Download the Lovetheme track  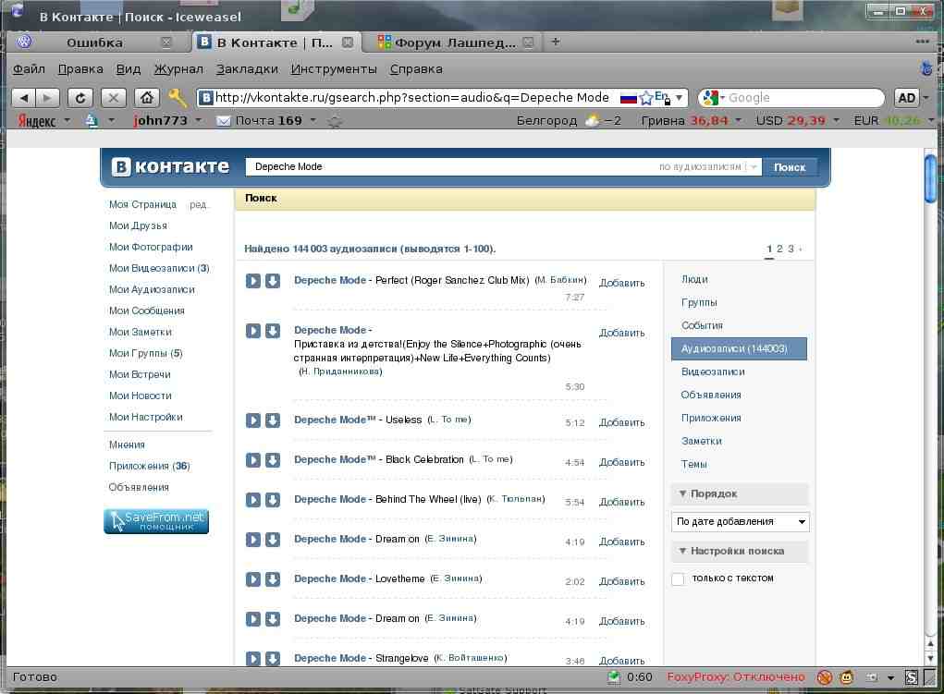pos(273,579)
